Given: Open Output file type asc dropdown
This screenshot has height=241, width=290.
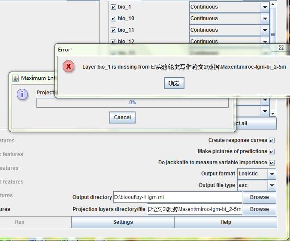Looking at the screenshot, I should point(272,185).
